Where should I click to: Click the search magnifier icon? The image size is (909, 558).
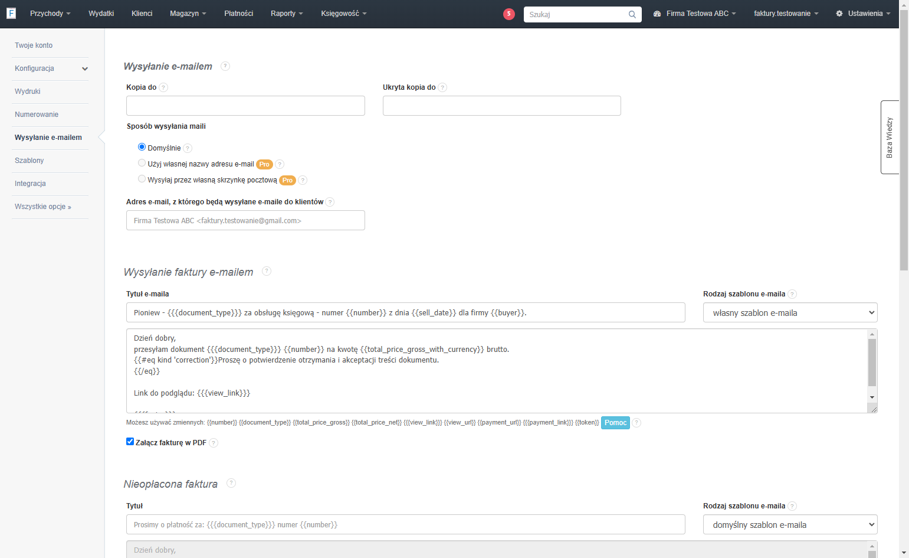pyautogui.click(x=632, y=14)
